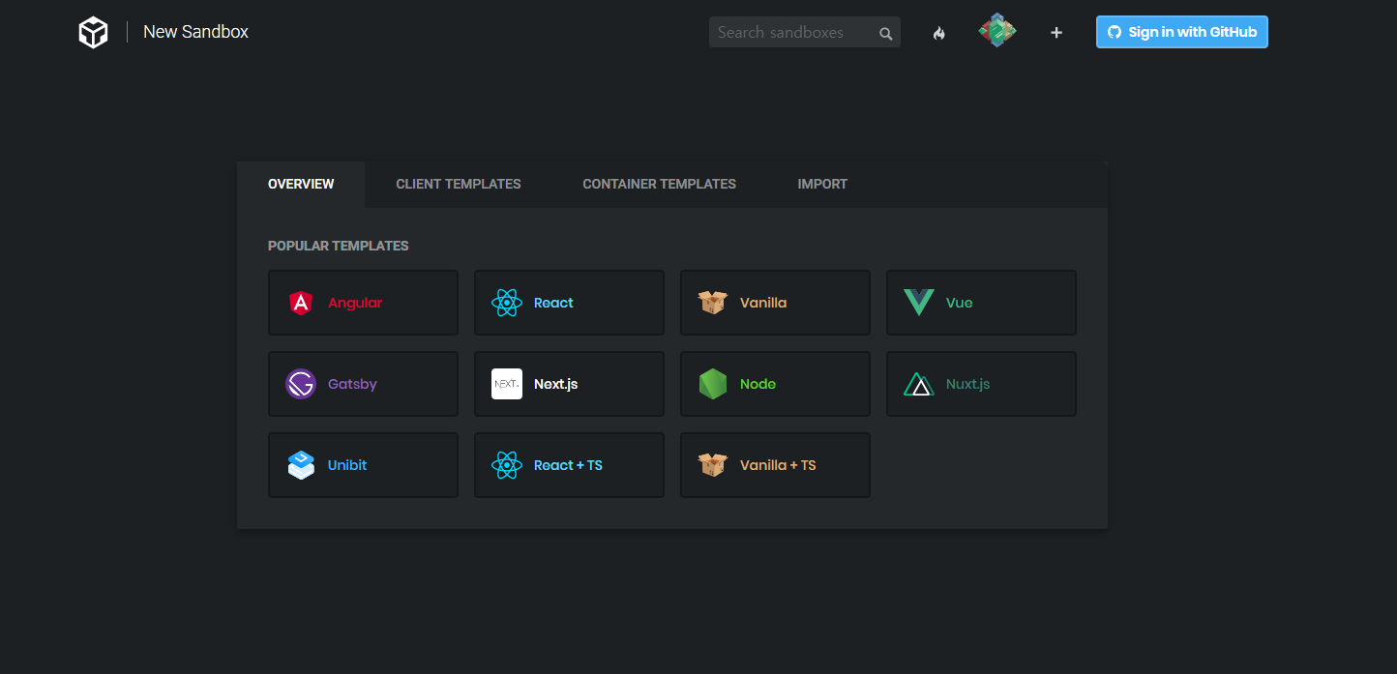
Task: Click the Node green hexagon icon
Action: 713,384
